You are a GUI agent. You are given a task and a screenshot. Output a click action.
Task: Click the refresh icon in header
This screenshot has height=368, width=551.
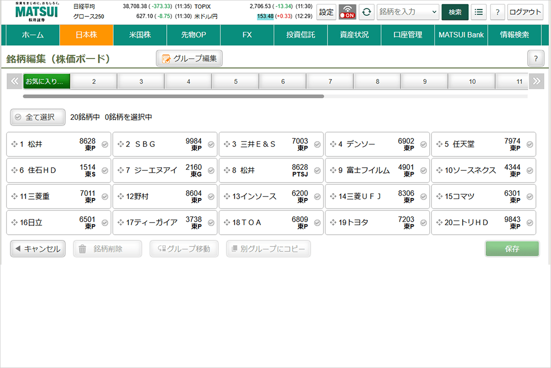tap(367, 12)
